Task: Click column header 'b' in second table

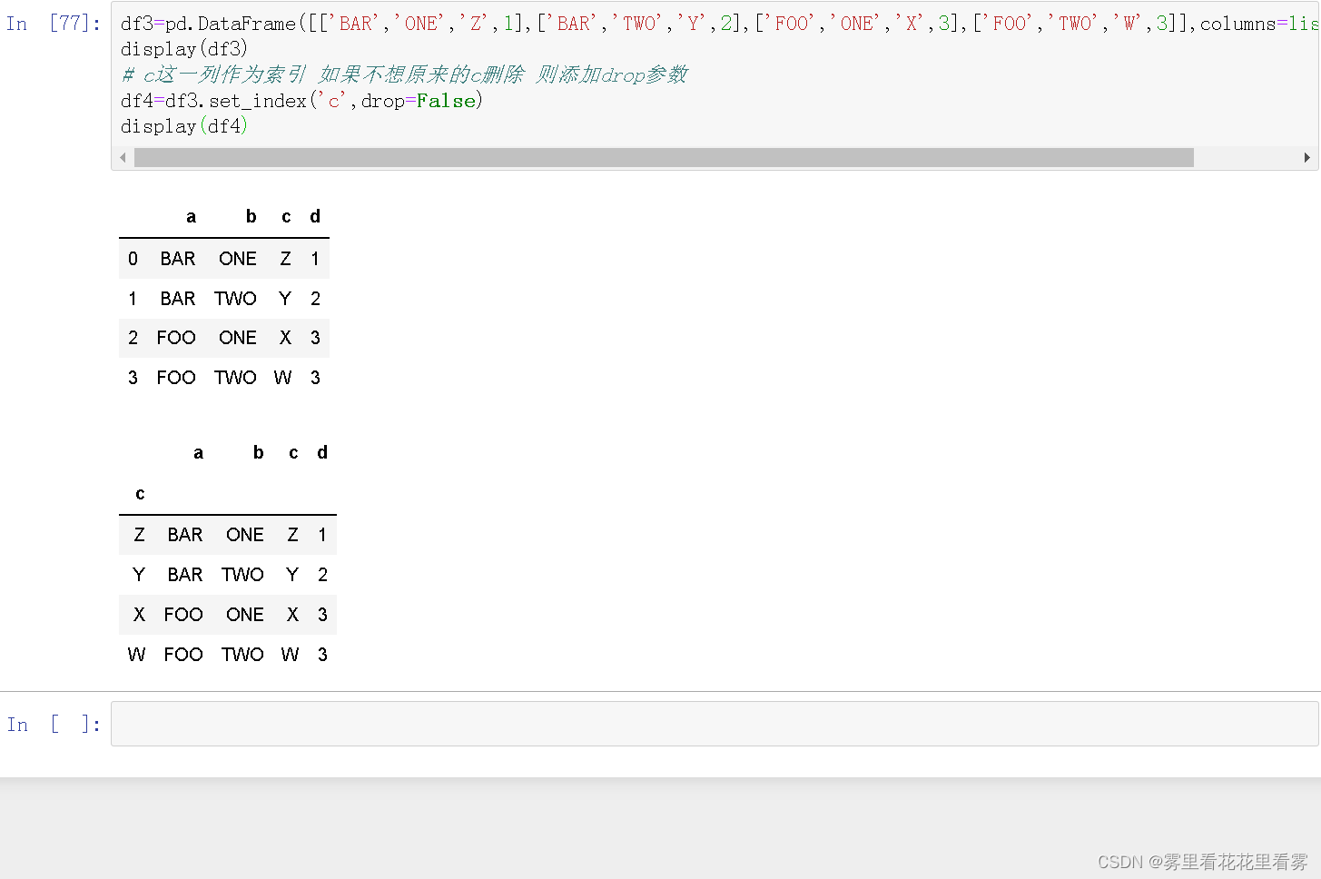Action: tap(259, 452)
